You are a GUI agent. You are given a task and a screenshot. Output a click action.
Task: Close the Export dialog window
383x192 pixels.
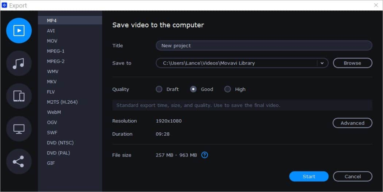[x=376, y=5]
